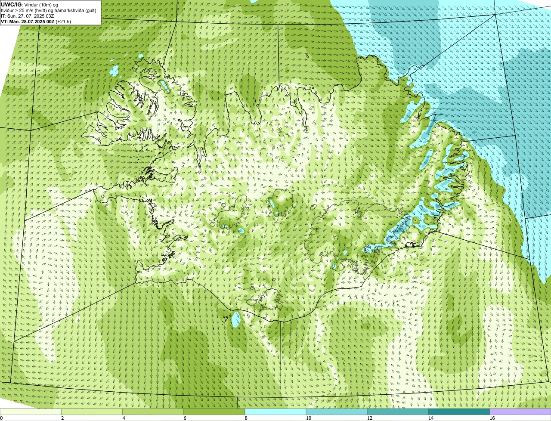Click the legend scale label '10'

[x=308, y=418]
